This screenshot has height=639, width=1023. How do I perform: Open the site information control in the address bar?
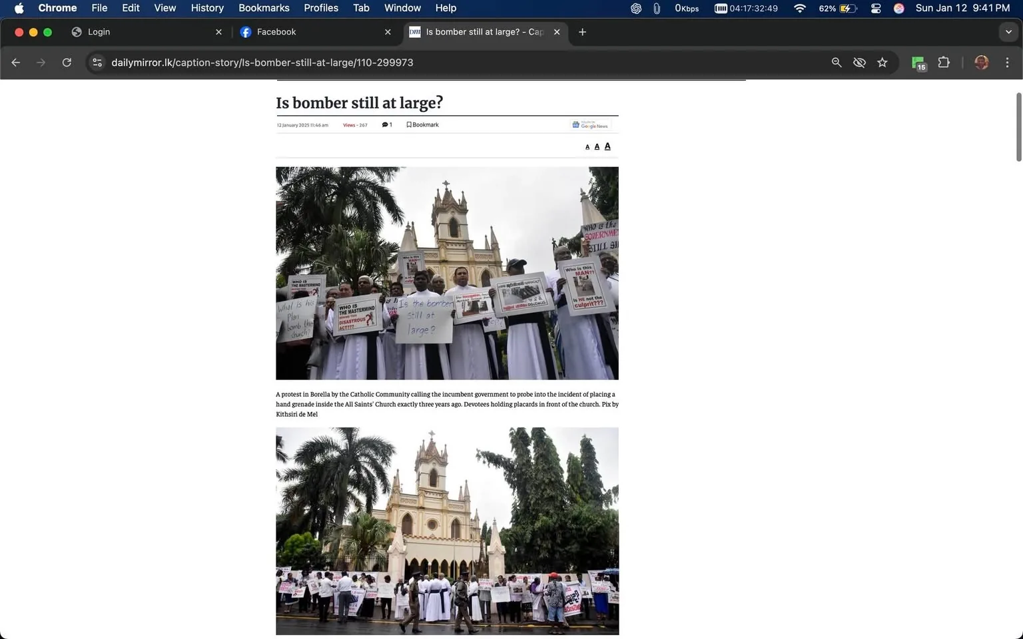click(97, 62)
